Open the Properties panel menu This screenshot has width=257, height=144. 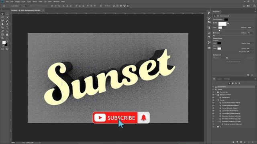(x=255, y=12)
